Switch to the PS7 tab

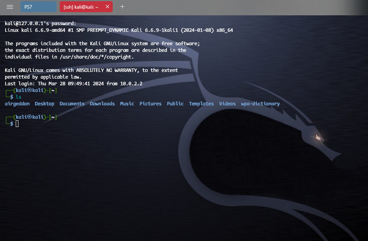click(x=38, y=7)
